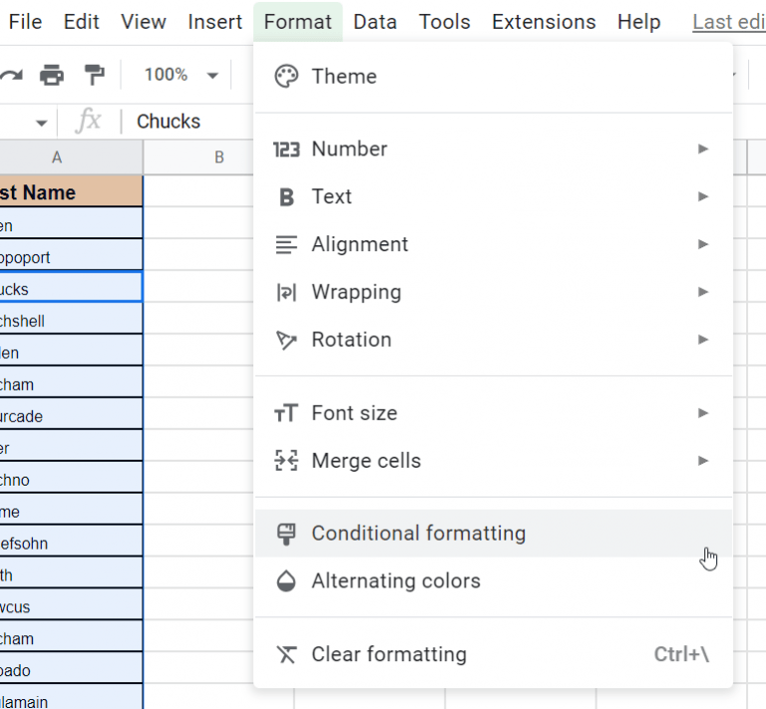The height and width of the screenshot is (709, 766).
Task: Open the 100% zoom dropdown
Action: click(180, 75)
